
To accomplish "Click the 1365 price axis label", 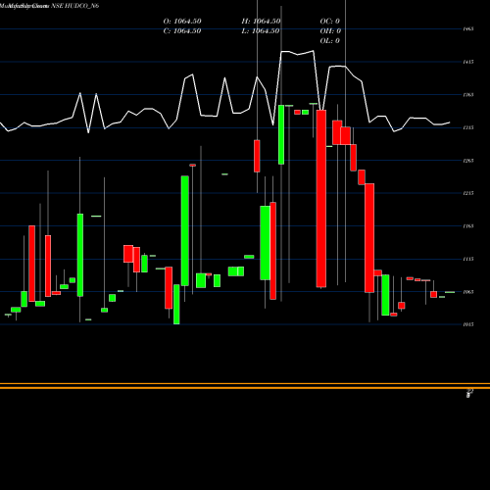I will point(468,95).
